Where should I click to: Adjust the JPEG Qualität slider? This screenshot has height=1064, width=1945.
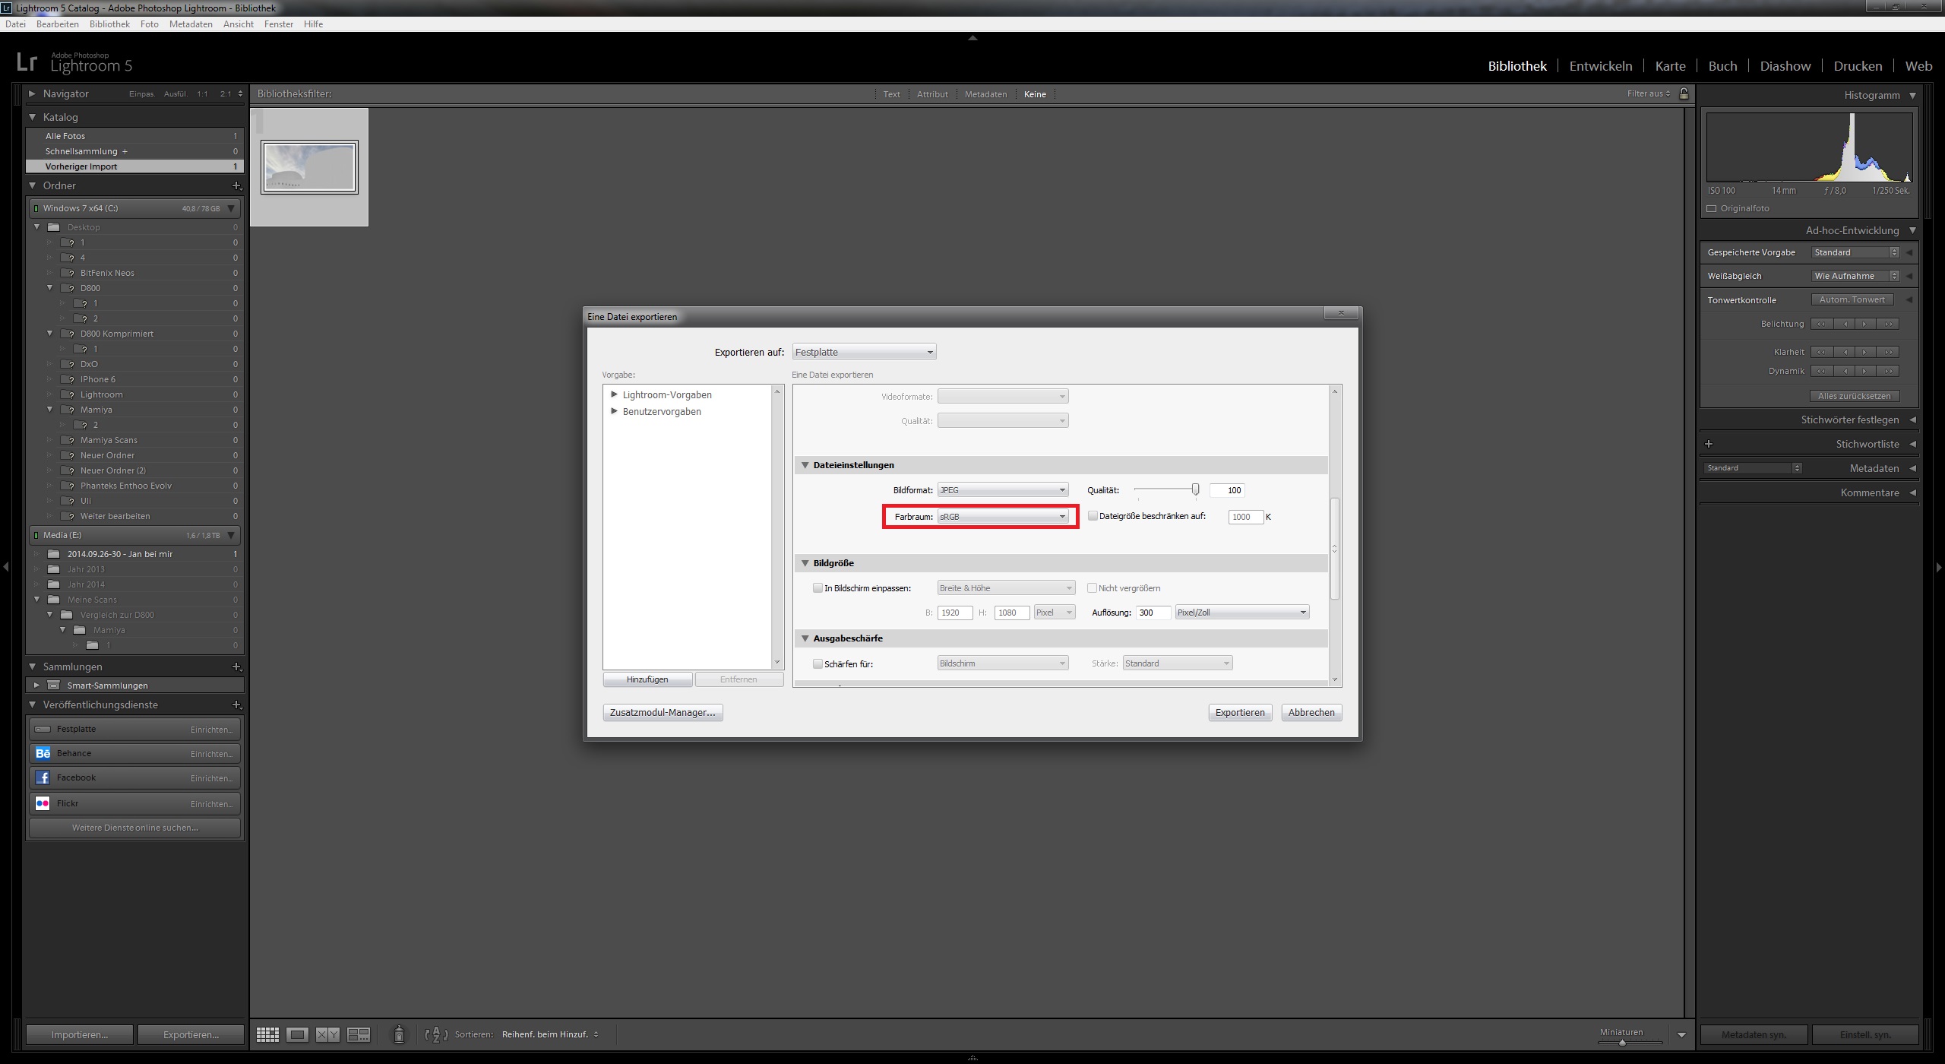(1195, 489)
